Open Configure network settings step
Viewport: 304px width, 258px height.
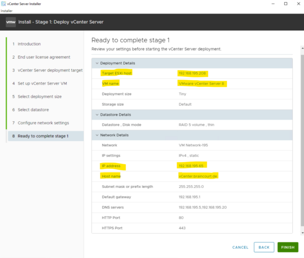pyautogui.click(x=43, y=123)
